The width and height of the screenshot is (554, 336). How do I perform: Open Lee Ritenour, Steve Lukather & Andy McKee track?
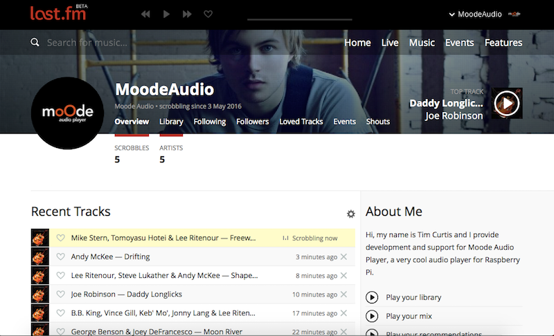point(164,275)
